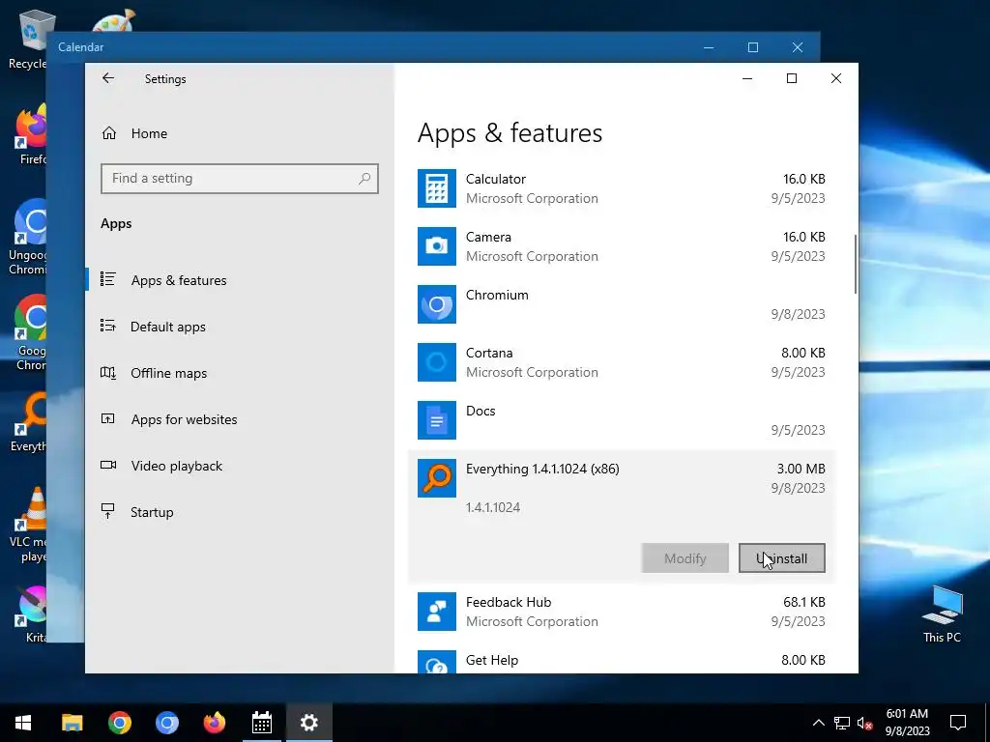
Task: Select This PC desktop icon
Action: coord(942,614)
